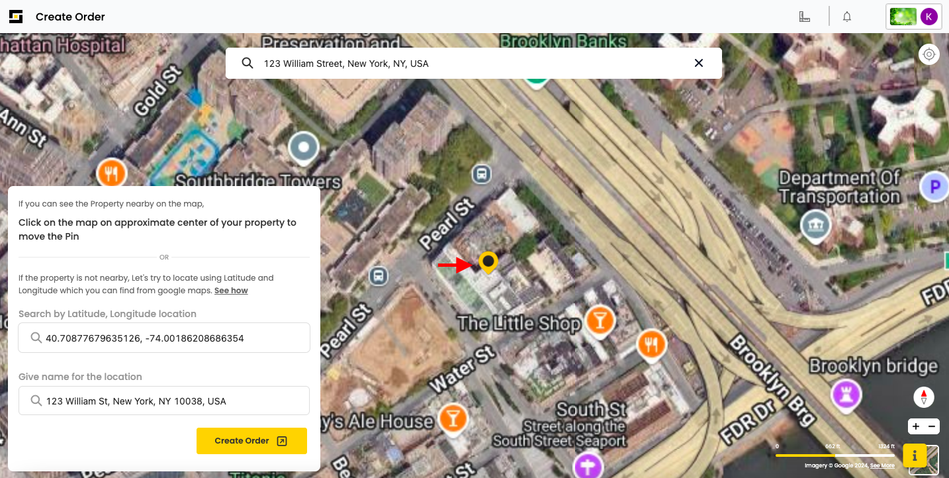
Task: Click the orange bar marker beside The Little Shop
Action: [x=600, y=322]
